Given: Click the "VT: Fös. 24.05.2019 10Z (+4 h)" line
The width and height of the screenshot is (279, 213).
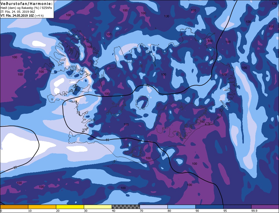Looking at the screenshot, I should [22, 15].
